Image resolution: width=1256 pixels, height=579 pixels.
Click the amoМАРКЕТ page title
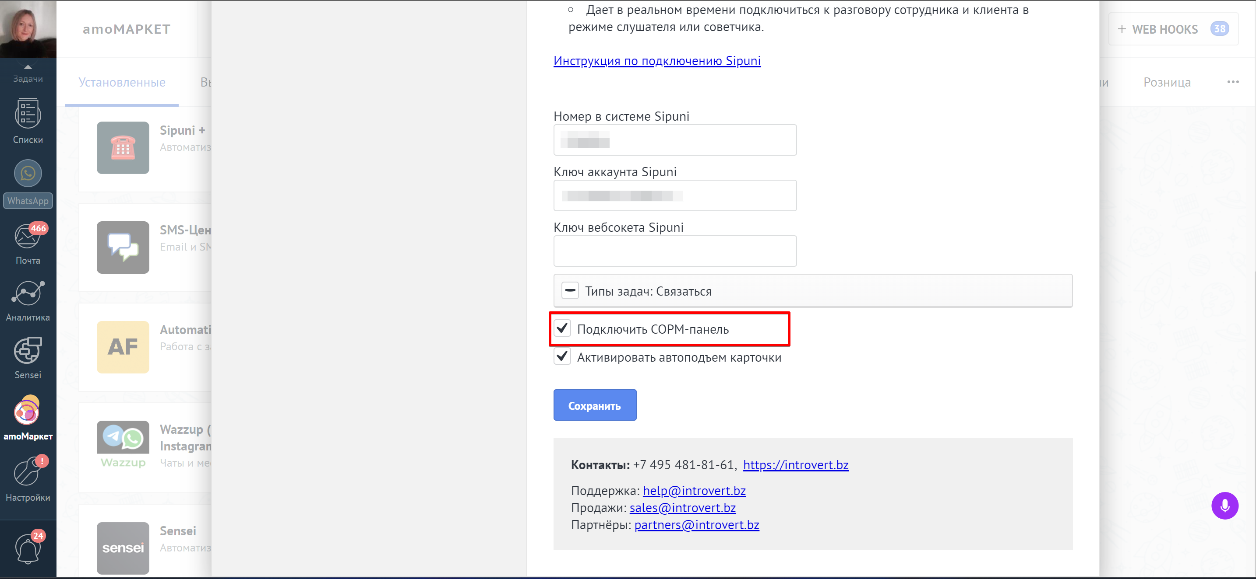point(127,29)
